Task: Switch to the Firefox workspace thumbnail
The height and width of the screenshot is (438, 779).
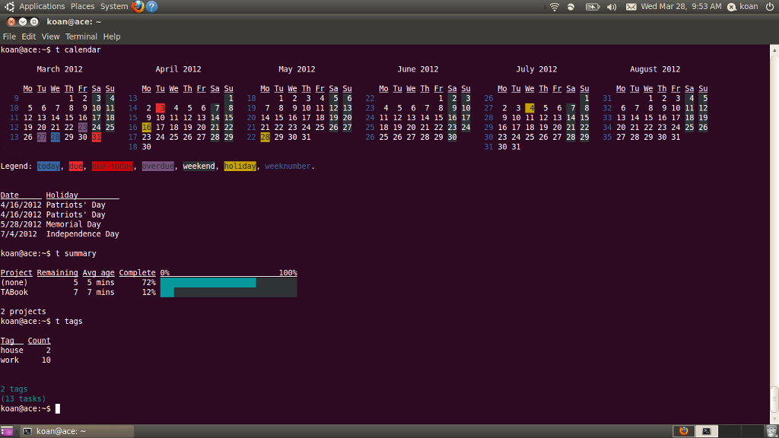Action: (684, 431)
